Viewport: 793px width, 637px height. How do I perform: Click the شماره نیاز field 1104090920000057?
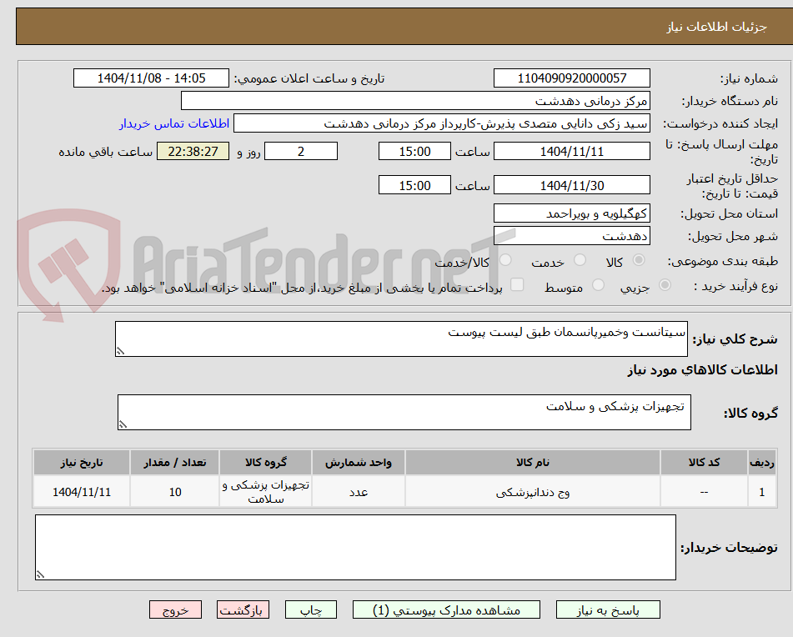571,78
